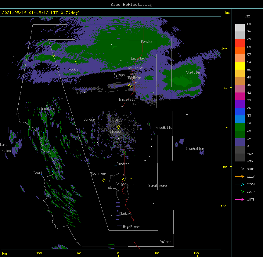Click yellow diamond marker near RockyMH

coord(76,62)
